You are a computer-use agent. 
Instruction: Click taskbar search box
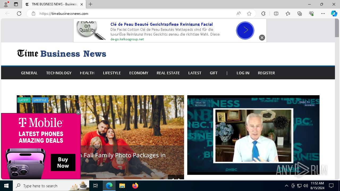coord(51,186)
